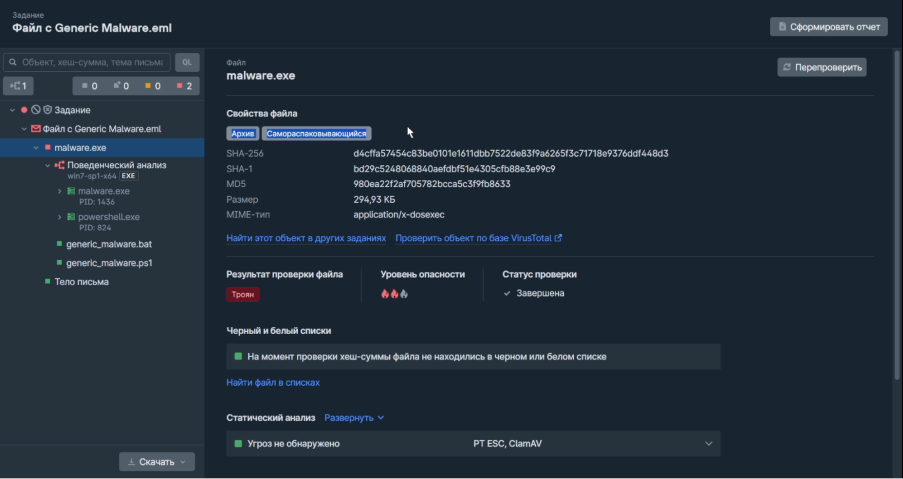This screenshot has height=479, width=903.
Task: Click the behavioral analysis tree icon
Action: tap(60, 165)
